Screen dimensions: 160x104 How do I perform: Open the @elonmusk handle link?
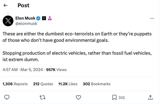[26, 24]
